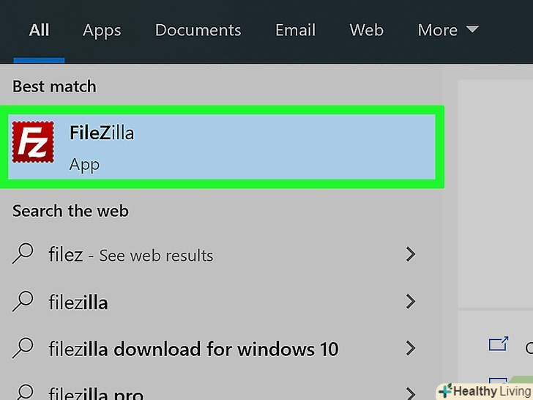Click the search icon beside "filezilla pro"
The width and height of the screenshot is (533, 400).
click(x=24, y=391)
